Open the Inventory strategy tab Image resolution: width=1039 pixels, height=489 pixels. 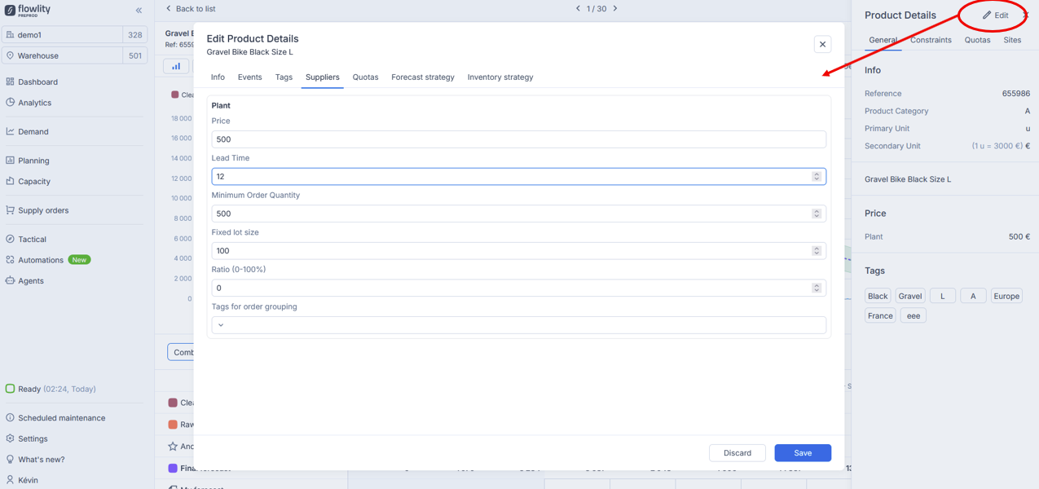tap(500, 77)
